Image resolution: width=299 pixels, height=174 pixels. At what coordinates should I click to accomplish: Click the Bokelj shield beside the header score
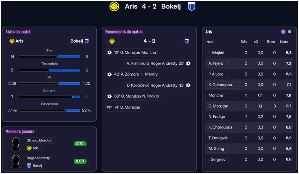[191, 7]
